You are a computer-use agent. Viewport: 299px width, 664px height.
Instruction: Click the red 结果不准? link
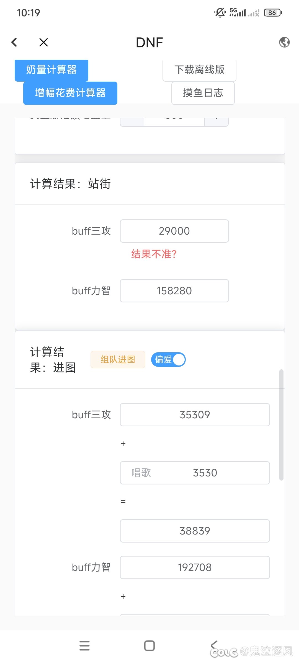point(154,254)
